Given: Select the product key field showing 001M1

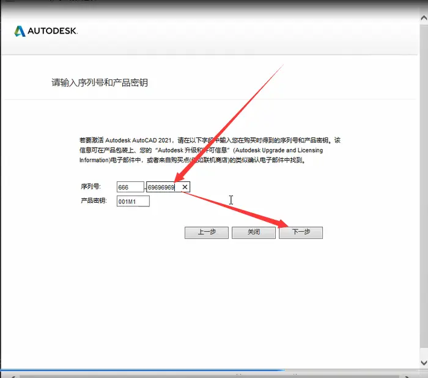Looking at the screenshot, I should [133, 201].
